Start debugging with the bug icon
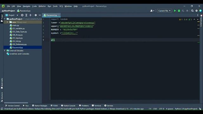This screenshot has height=114, width=203. (x=179, y=11)
